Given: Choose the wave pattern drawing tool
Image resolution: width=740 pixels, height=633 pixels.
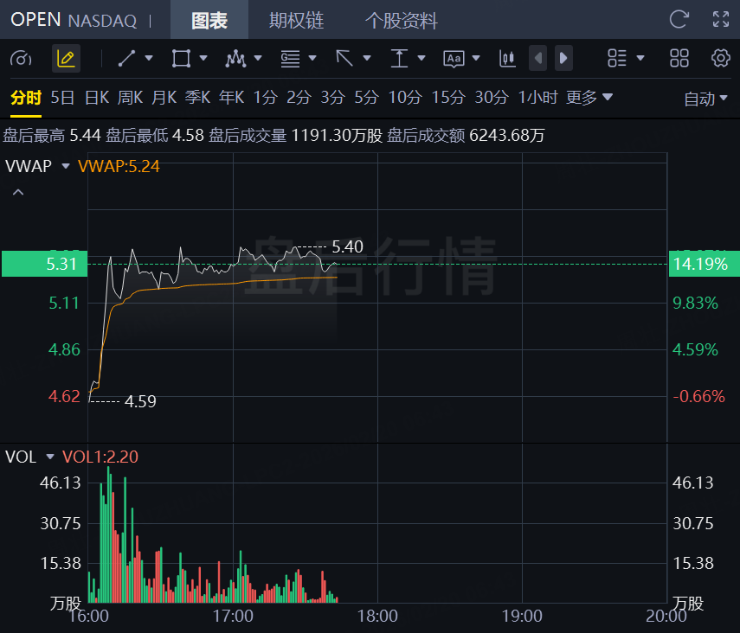Looking at the screenshot, I should coord(235,59).
